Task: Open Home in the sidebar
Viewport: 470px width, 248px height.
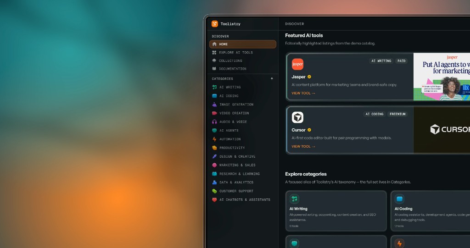Action: 243,44
